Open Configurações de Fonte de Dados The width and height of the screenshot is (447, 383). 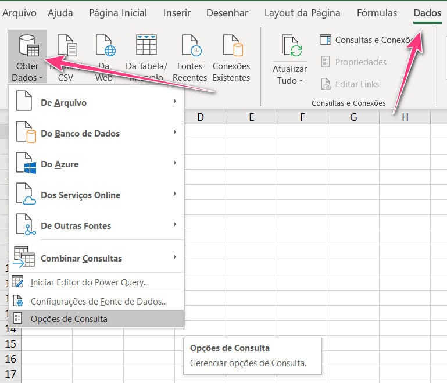tap(96, 301)
